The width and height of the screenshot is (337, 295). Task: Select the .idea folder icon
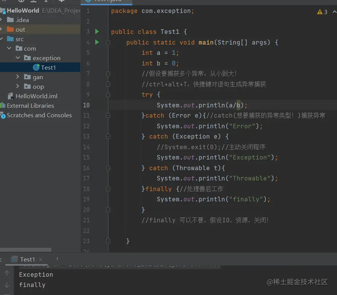tap(10, 20)
